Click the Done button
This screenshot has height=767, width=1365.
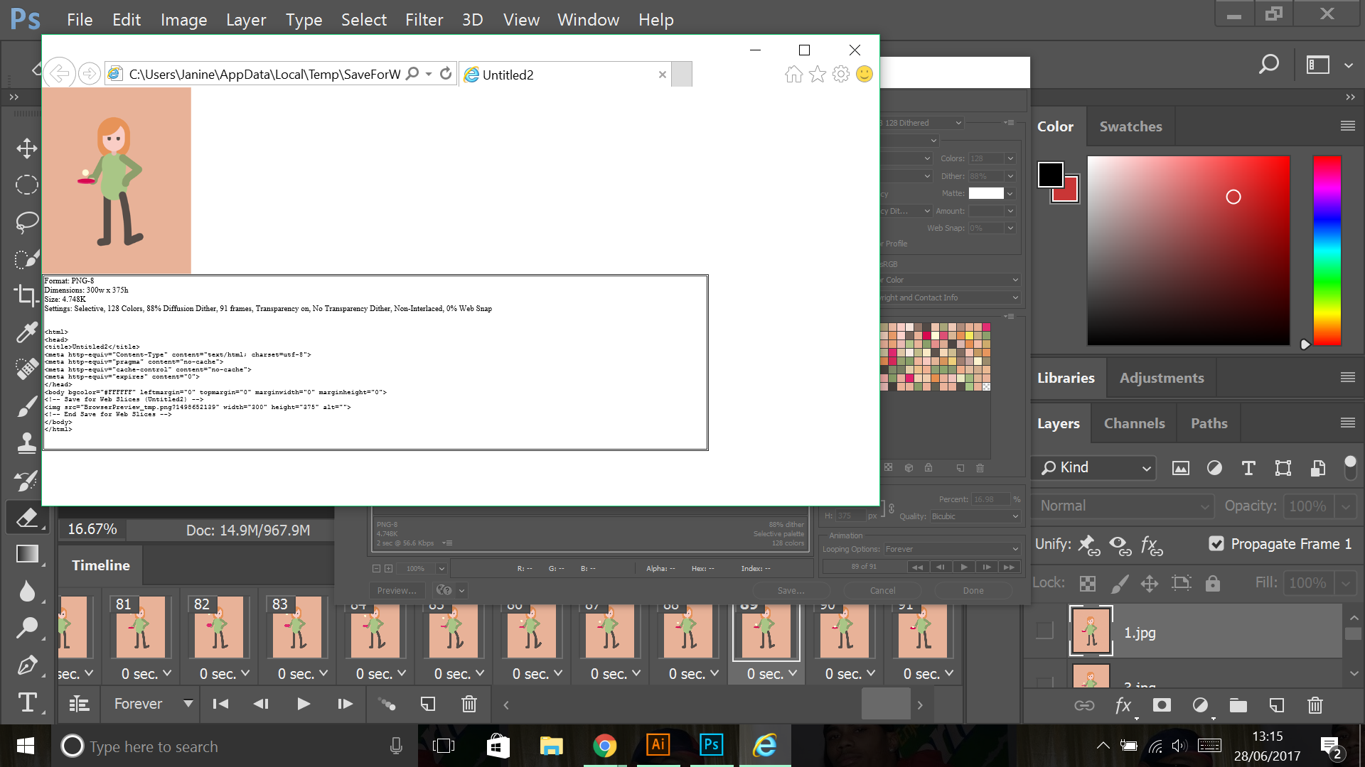973,590
